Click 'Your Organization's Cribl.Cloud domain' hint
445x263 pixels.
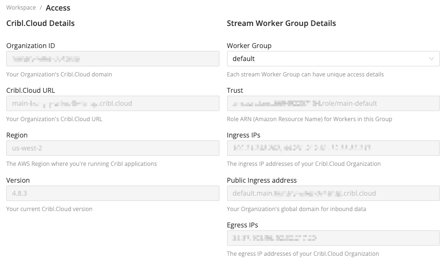tap(59, 75)
